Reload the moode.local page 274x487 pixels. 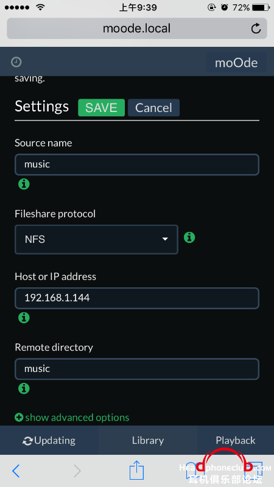tap(256, 29)
